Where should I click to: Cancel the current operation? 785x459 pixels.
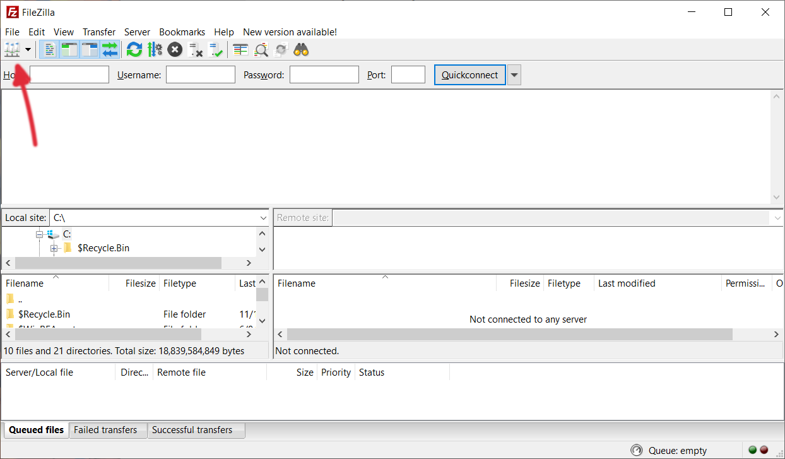tap(175, 49)
